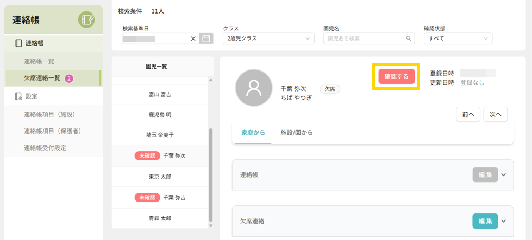
Task: Click the 設定 section icon in sidebar
Action: coord(18,96)
